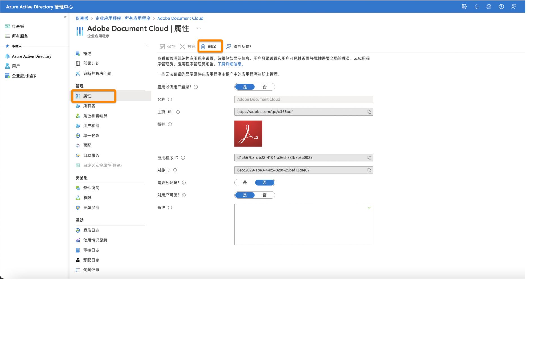Image resolution: width=541 pixels, height=340 pixels.
Task: Click the Adobe logo thumbnail
Action: [x=248, y=134]
